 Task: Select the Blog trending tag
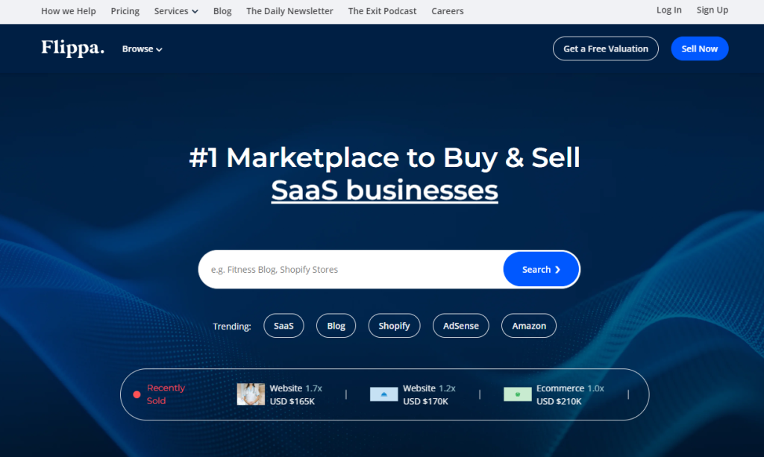[336, 326]
